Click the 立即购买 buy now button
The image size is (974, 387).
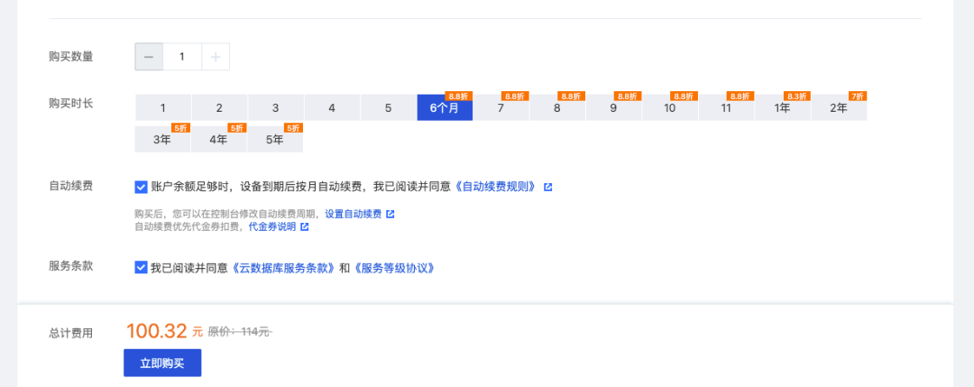(162, 363)
